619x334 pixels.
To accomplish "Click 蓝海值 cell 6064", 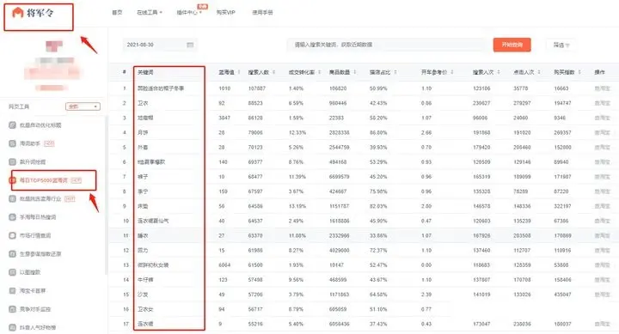I will (224, 265).
